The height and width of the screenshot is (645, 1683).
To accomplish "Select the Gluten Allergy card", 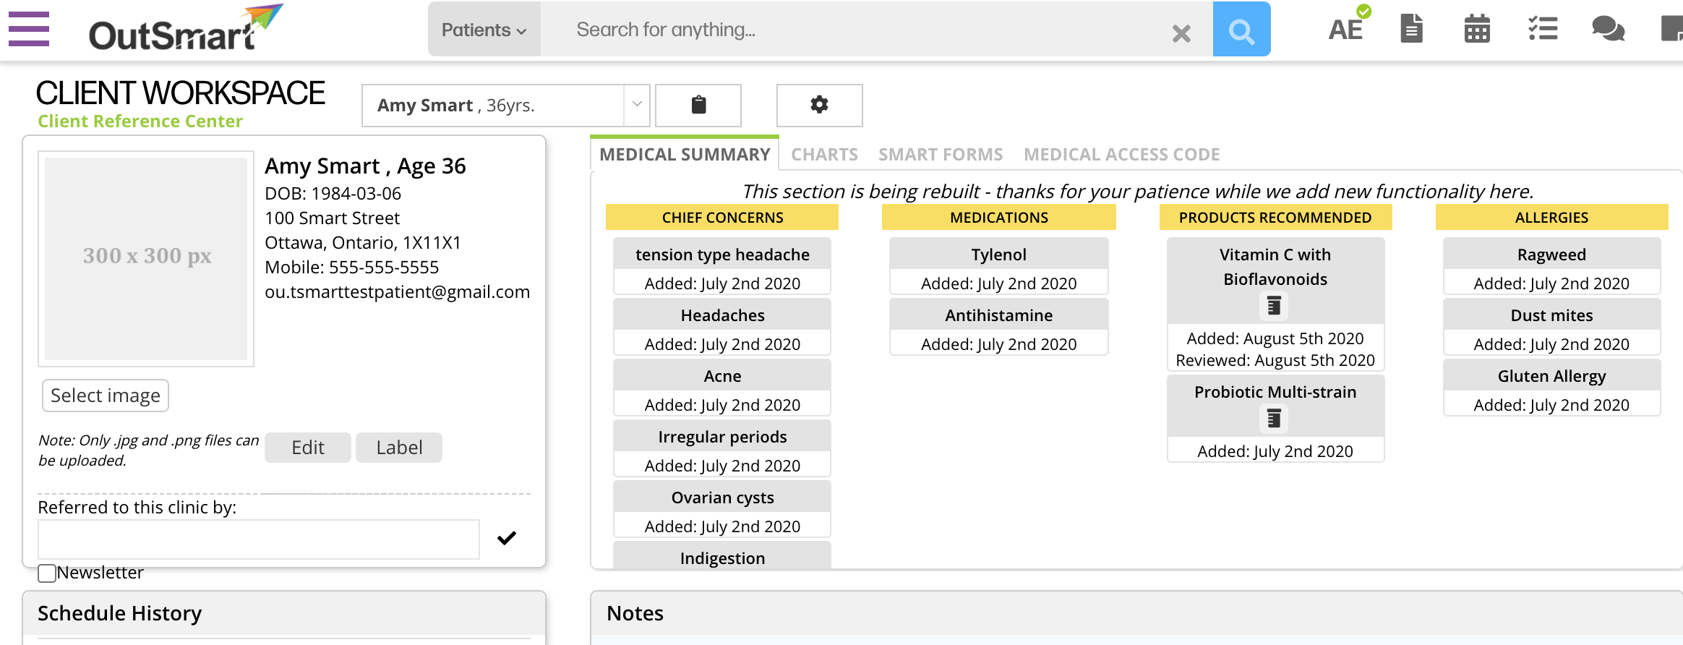I will pos(1551,388).
